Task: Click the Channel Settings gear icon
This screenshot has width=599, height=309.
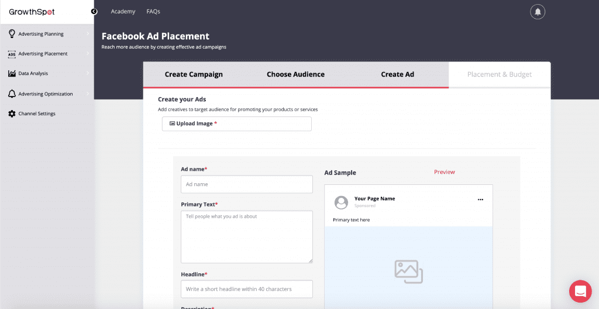Action: (12, 114)
